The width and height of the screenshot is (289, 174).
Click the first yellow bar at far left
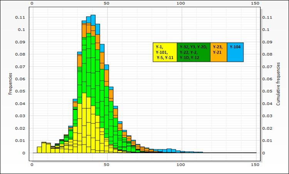(39, 150)
